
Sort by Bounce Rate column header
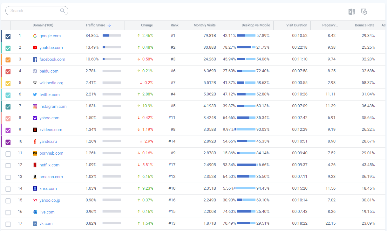pos(365,25)
